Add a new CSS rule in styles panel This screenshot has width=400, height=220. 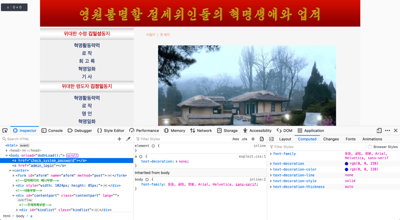tap(253, 139)
